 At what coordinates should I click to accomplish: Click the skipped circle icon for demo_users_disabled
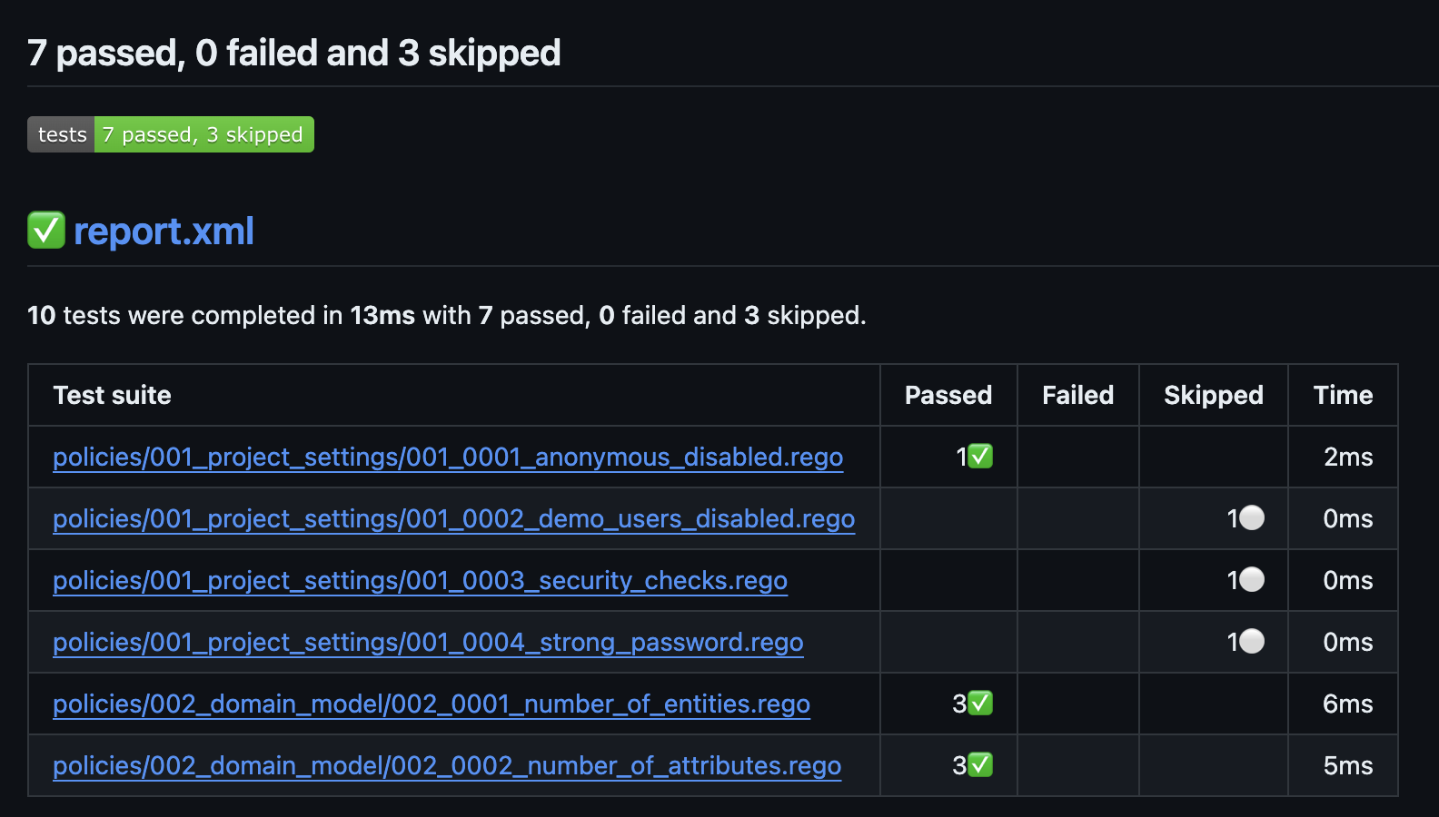coord(1251,518)
